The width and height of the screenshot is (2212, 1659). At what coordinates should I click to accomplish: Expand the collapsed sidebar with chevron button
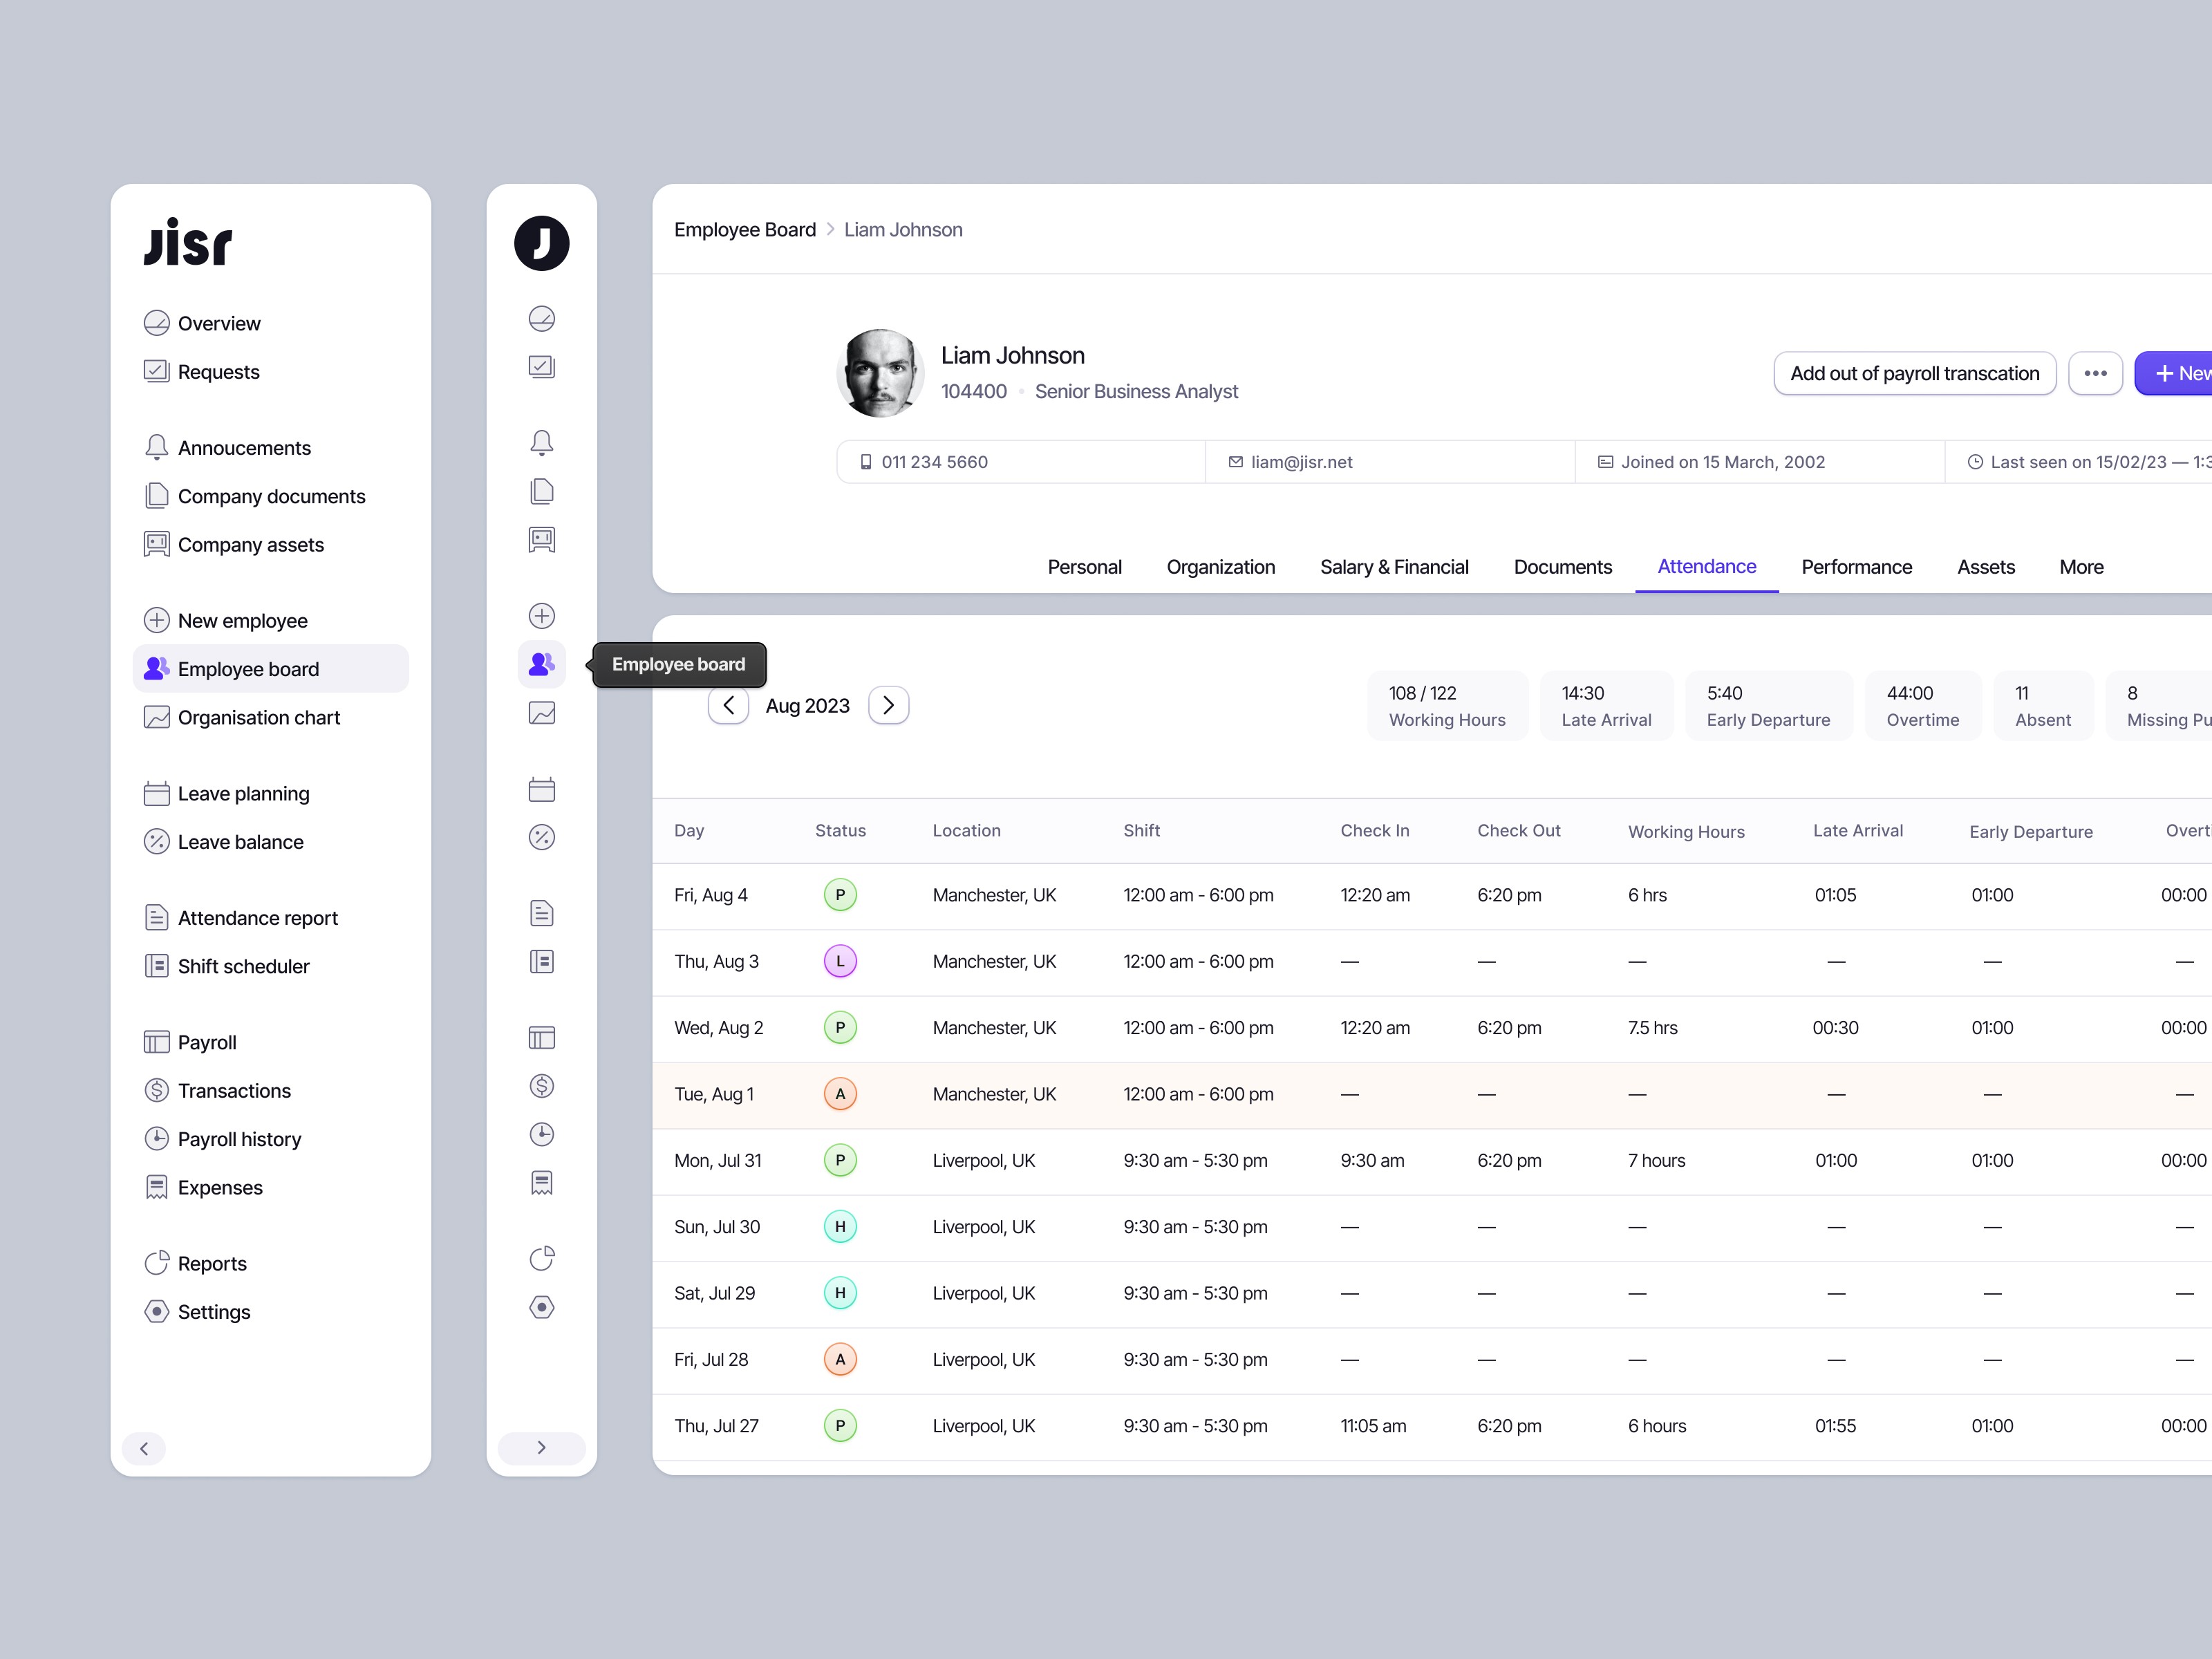pos(541,1447)
